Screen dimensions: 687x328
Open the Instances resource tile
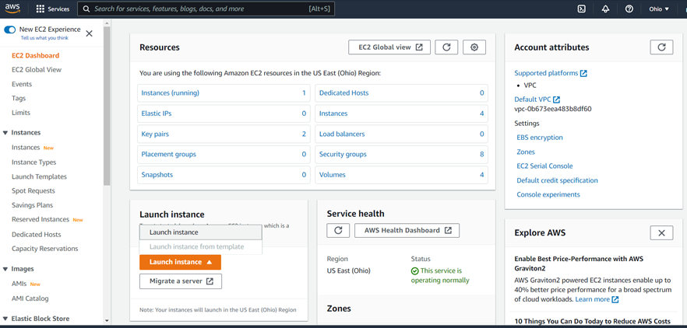coord(401,113)
